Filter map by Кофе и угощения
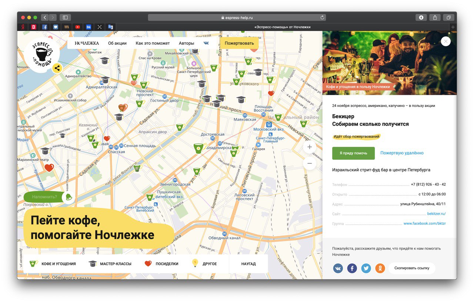The width and height of the screenshot is (474, 302). tap(53, 264)
